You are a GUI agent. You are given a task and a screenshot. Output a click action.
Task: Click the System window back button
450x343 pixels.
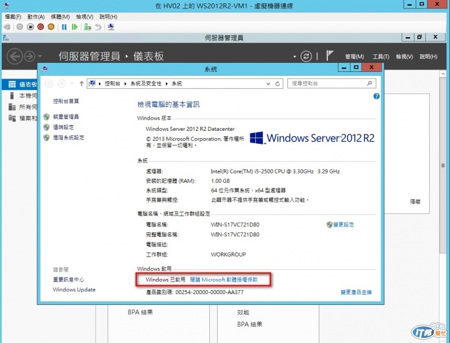pyautogui.click(x=49, y=84)
